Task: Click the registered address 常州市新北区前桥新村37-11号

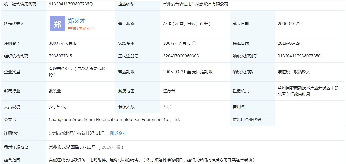Action: [x=77, y=133]
